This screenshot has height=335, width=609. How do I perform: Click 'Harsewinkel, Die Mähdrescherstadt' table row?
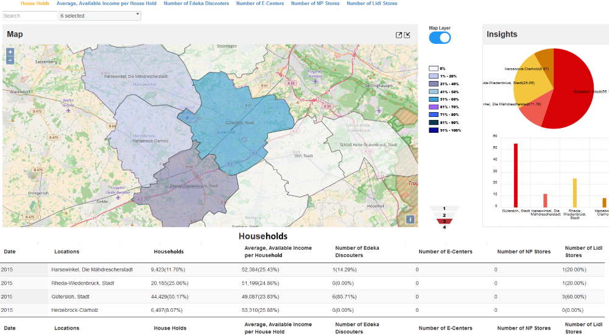[302, 270]
